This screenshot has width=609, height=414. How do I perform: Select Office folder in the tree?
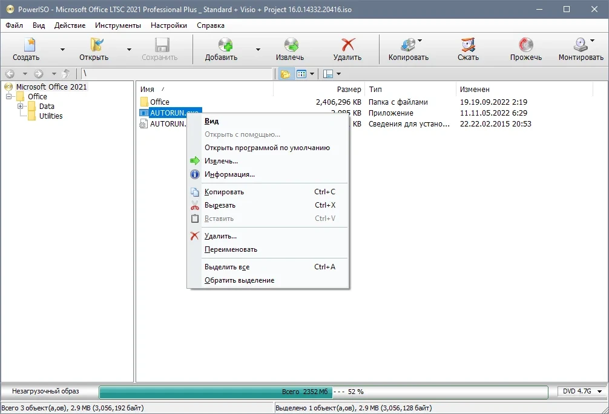pyautogui.click(x=38, y=96)
